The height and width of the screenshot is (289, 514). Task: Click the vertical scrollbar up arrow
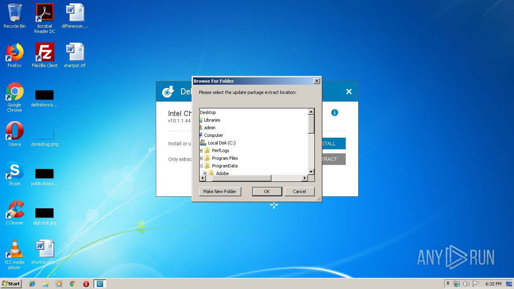click(x=311, y=112)
